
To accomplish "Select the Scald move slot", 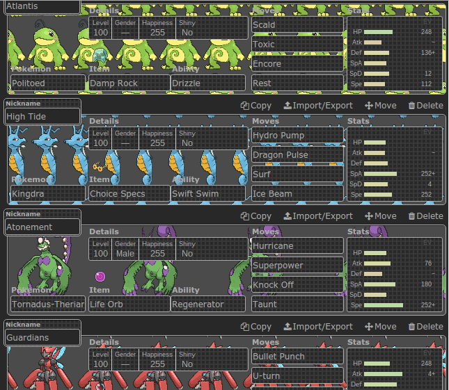I will click(x=297, y=24).
